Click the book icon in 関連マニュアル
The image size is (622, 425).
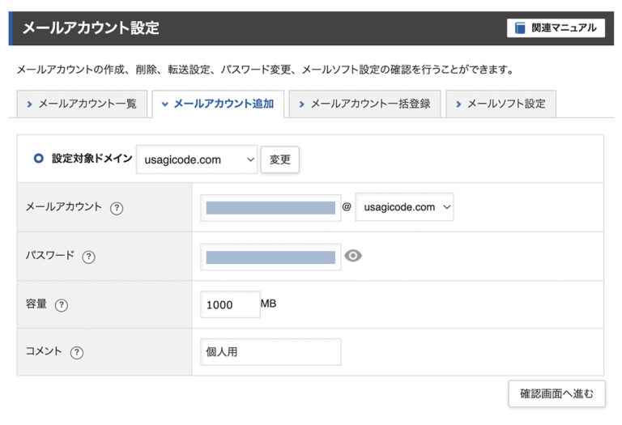(521, 28)
